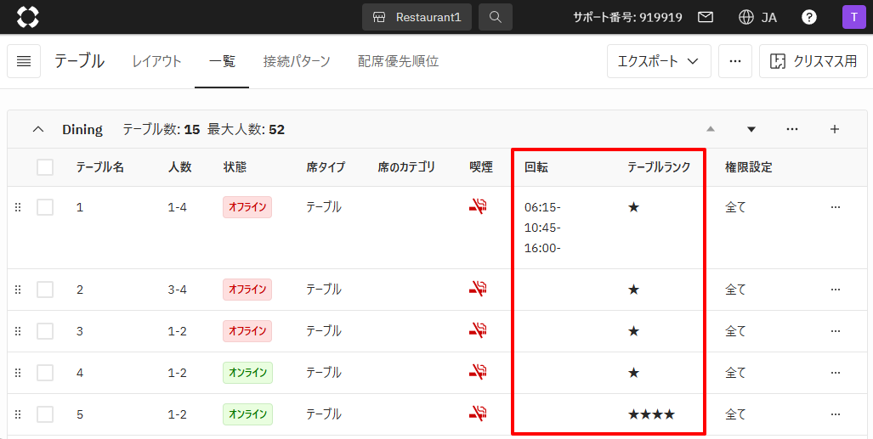Viewport: 873px width, 439px height.
Task: Click drag handle for table 2
Action: [x=18, y=290]
